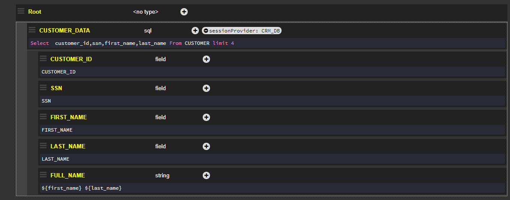Click the plus icon next to Root
510x200 pixels.
coord(184,12)
